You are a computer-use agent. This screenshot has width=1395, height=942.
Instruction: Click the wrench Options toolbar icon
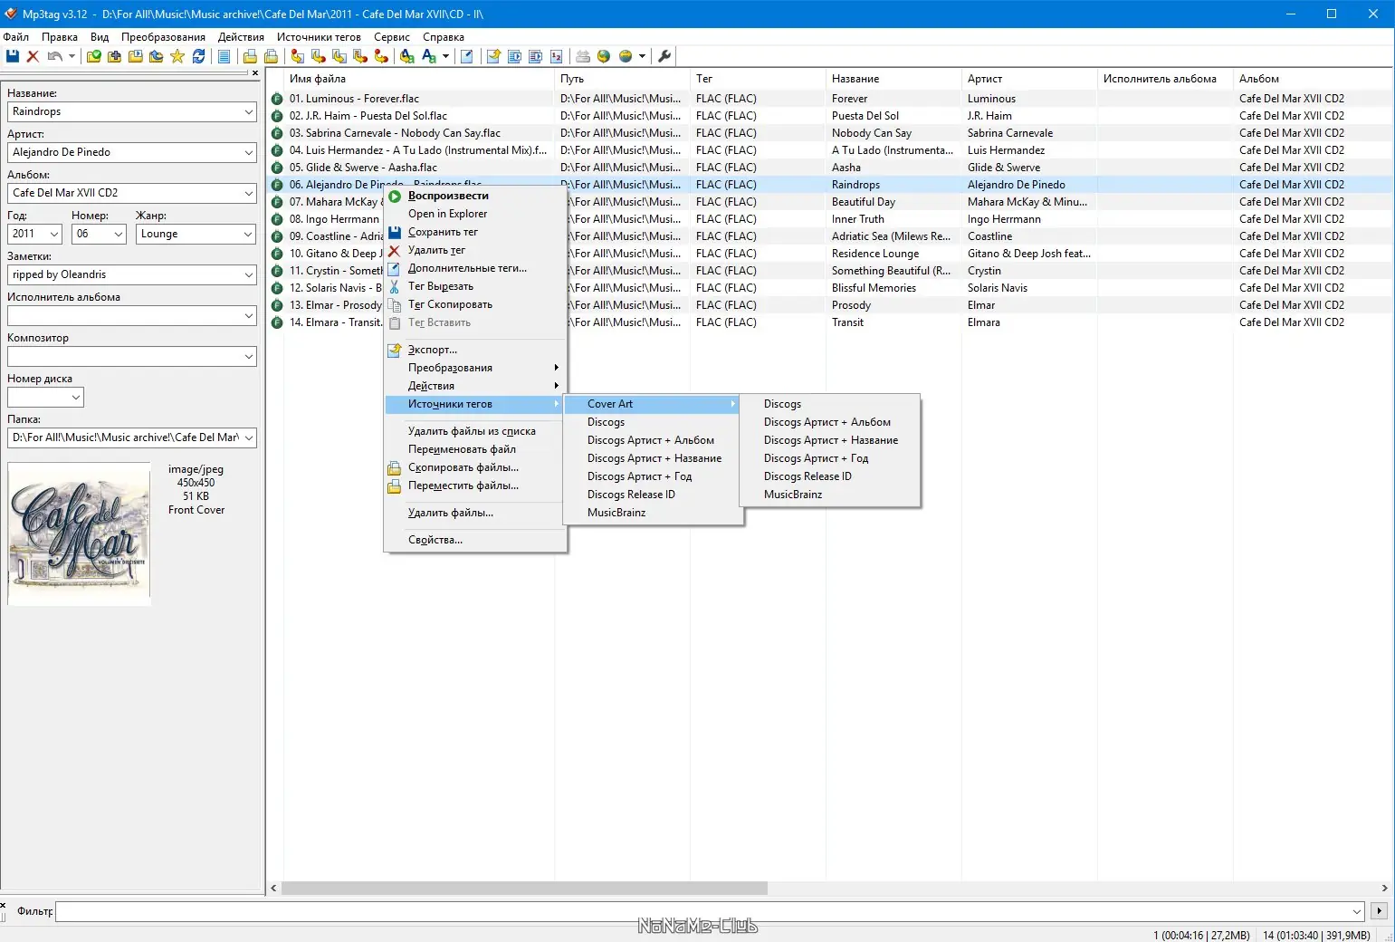click(x=664, y=56)
